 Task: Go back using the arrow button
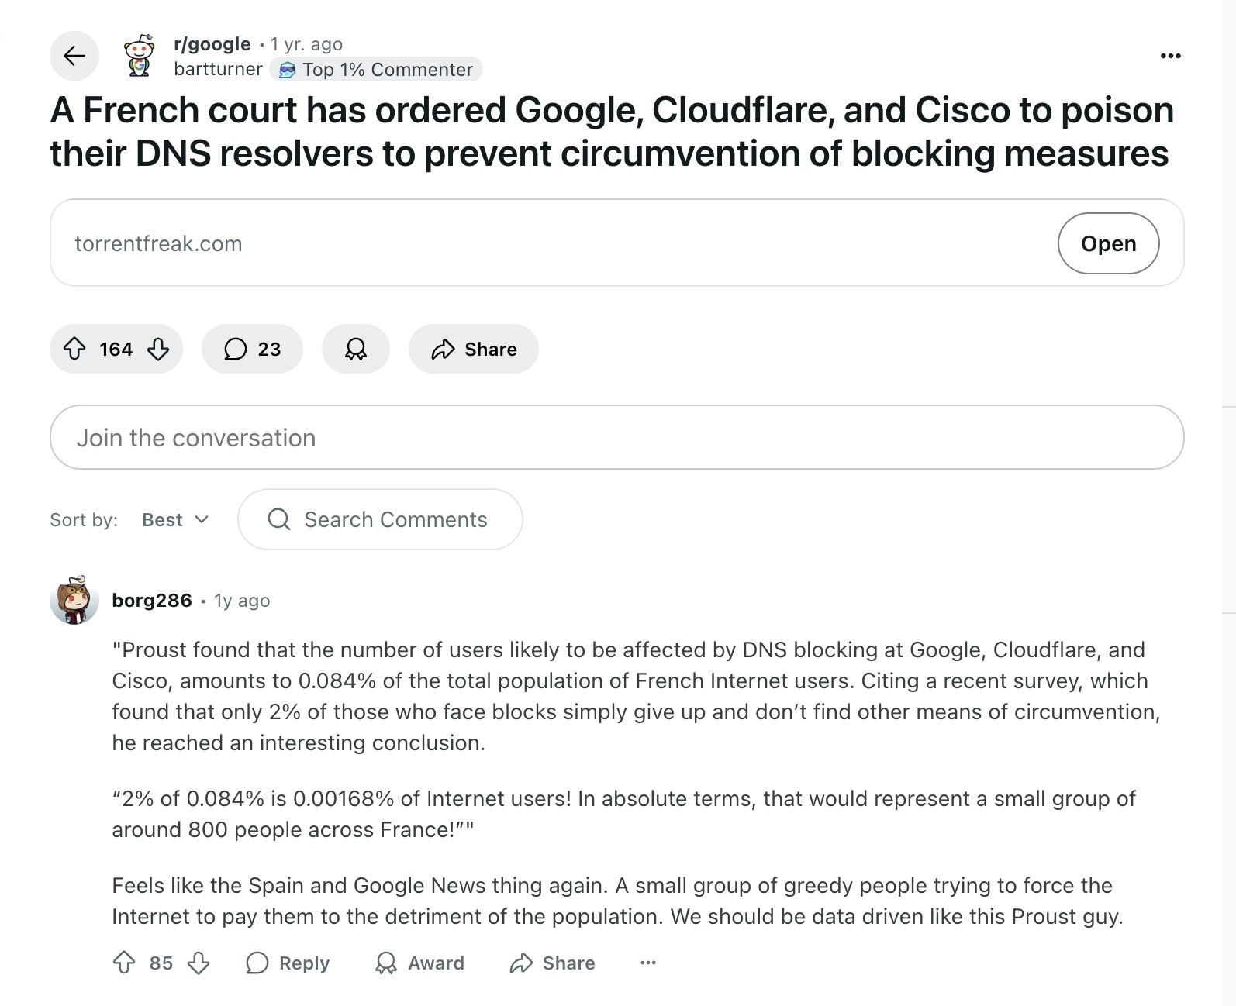click(74, 56)
